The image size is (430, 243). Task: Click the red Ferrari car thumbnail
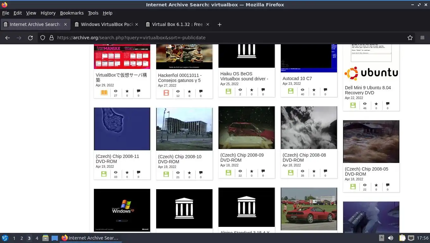point(309,209)
